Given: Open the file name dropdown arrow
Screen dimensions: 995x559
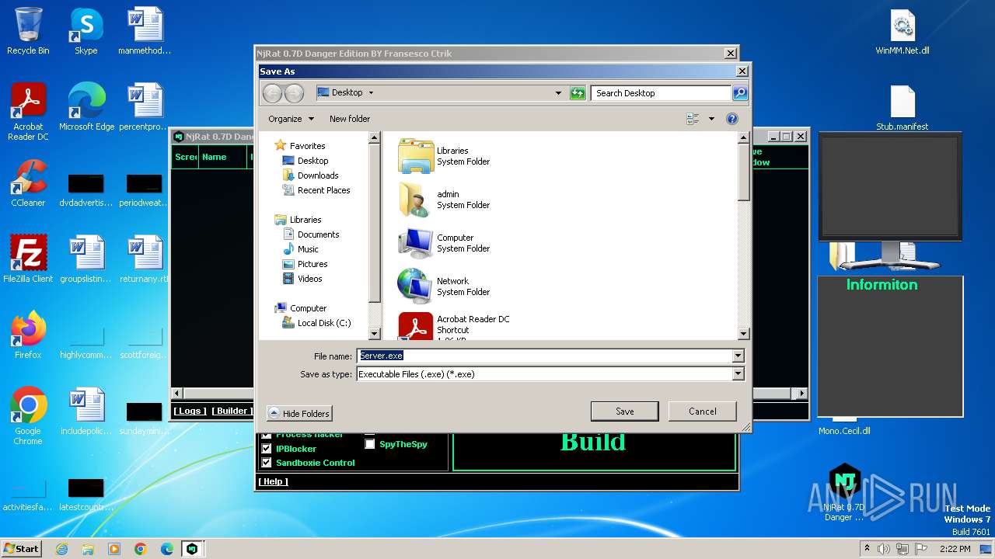Looking at the screenshot, I should [x=738, y=356].
